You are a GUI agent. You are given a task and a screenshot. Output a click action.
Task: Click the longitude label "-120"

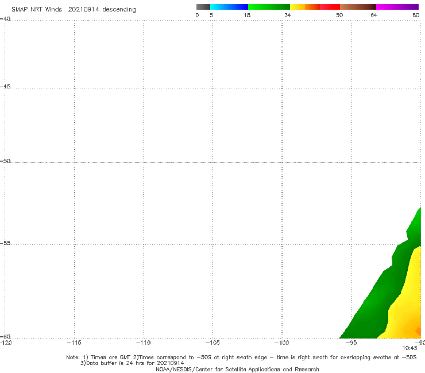click(6, 343)
